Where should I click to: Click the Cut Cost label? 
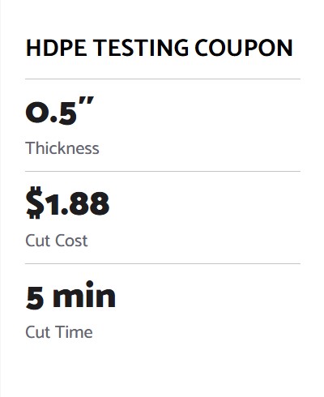pyautogui.click(x=57, y=241)
